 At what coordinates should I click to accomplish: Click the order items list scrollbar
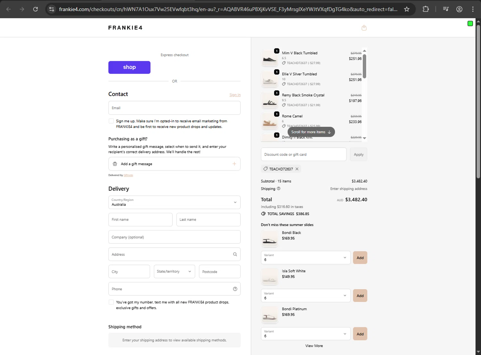pyautogui.click(x=365, y=66)
